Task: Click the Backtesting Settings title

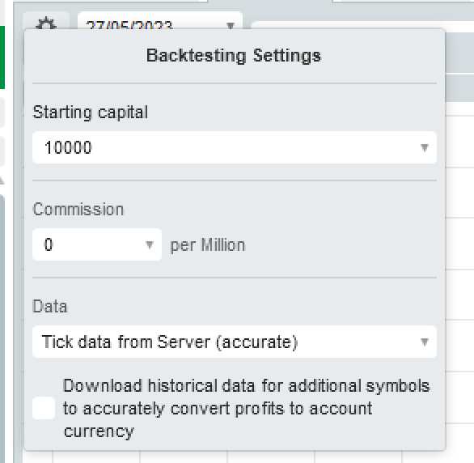Action: click(234, 56)
